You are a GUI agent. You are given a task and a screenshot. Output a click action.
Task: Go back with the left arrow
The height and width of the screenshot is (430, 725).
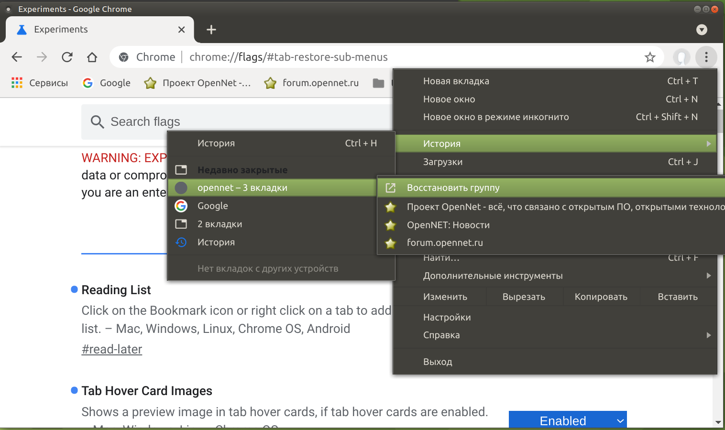pyautogui.click(x=17, y=57)
